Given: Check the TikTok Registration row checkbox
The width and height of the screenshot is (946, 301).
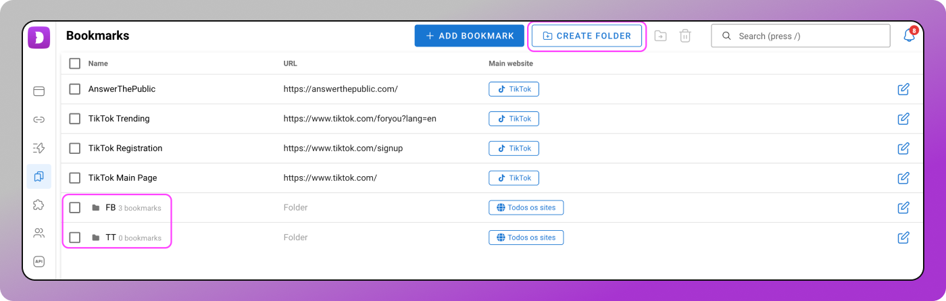Looking at the screenshot, I should pyautogui.click(x=75, y=148).
